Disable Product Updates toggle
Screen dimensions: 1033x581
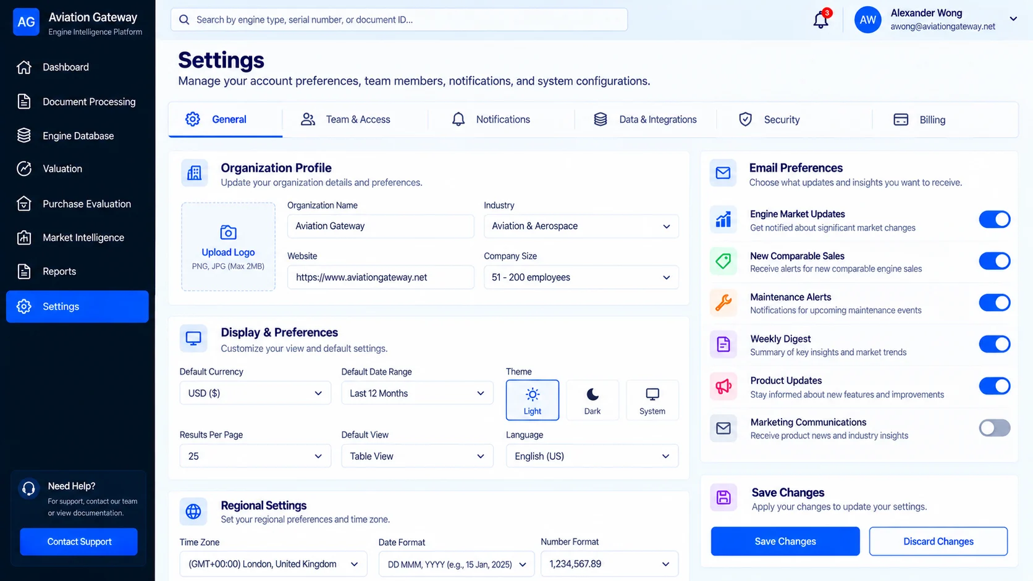pyautogui.click(x=994, y=386)
